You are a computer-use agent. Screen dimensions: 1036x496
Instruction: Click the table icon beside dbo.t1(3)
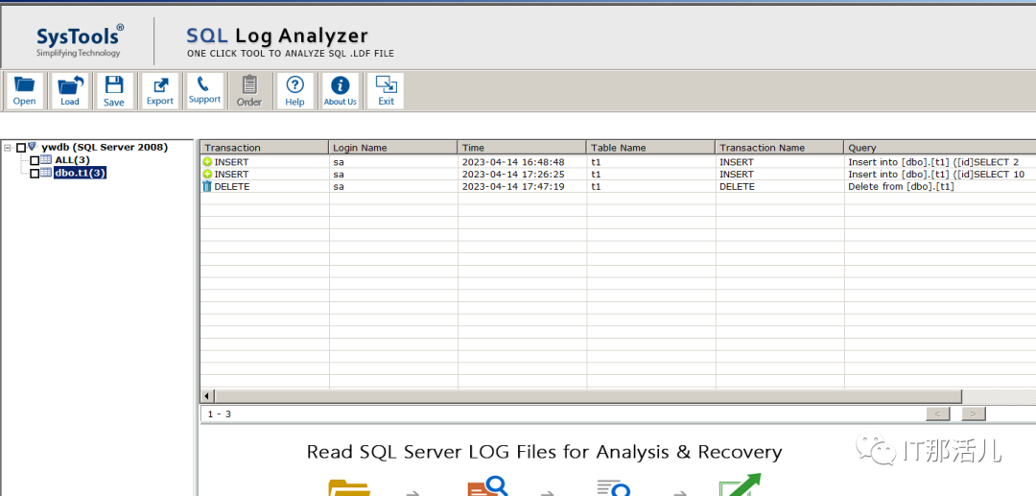click(46, 173)
